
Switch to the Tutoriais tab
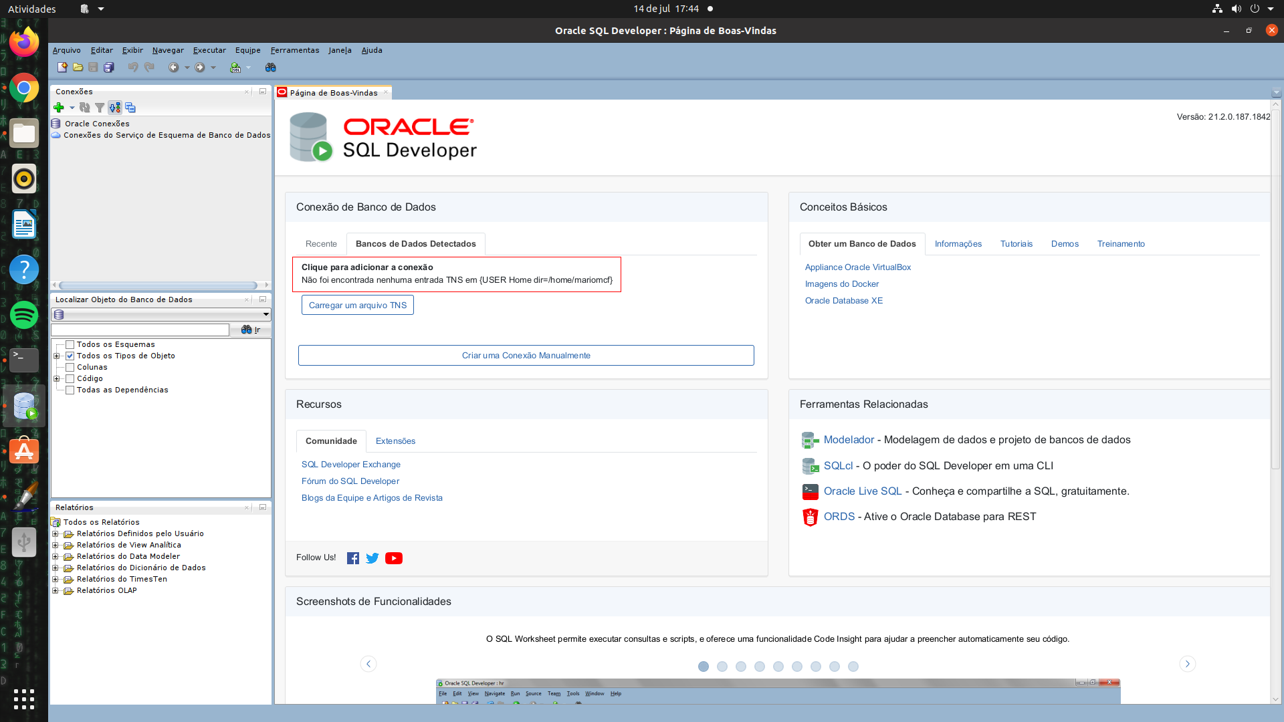[x=1016, y=244]
